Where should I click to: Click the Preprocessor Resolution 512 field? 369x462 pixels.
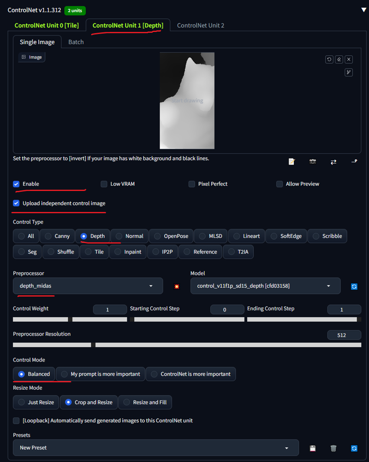[x=344, y=335]
